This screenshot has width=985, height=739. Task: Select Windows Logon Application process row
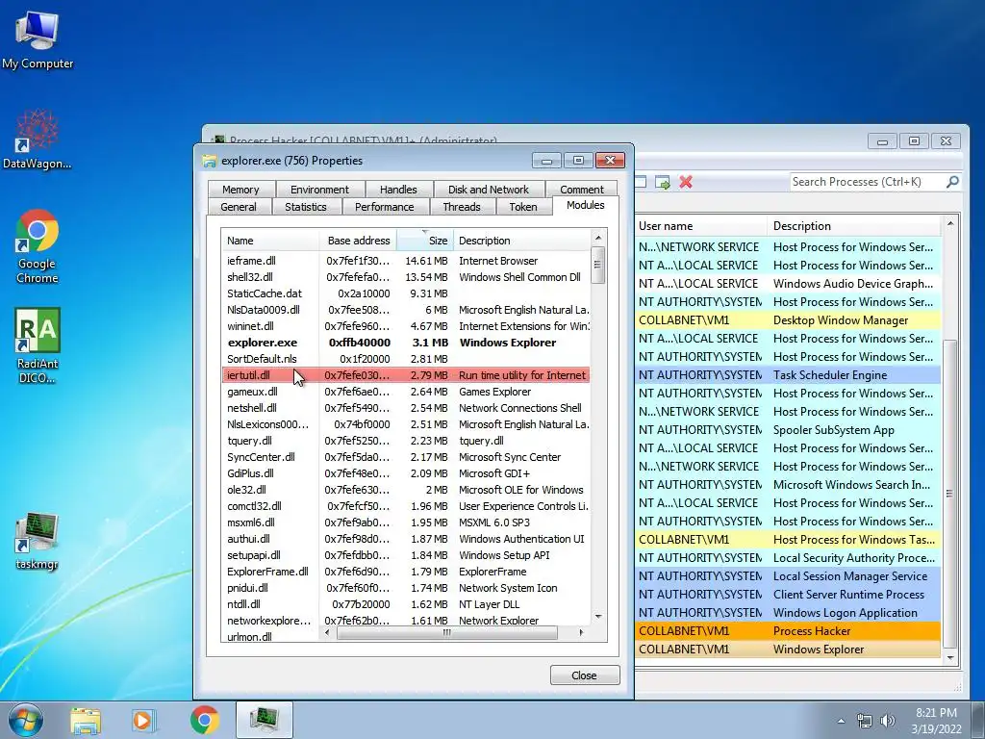pos(788,613)
